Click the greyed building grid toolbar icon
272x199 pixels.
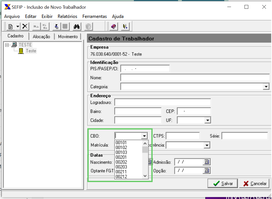pos(88,26)
